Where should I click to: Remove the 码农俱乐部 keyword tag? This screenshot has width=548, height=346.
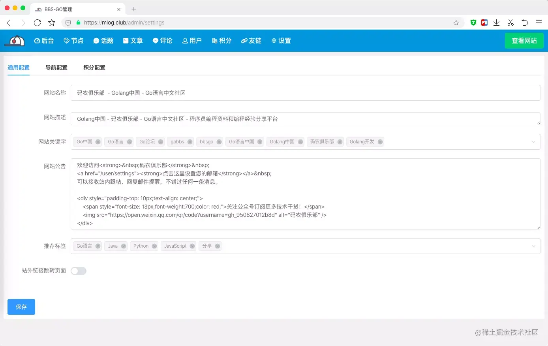tap(340, 142)
